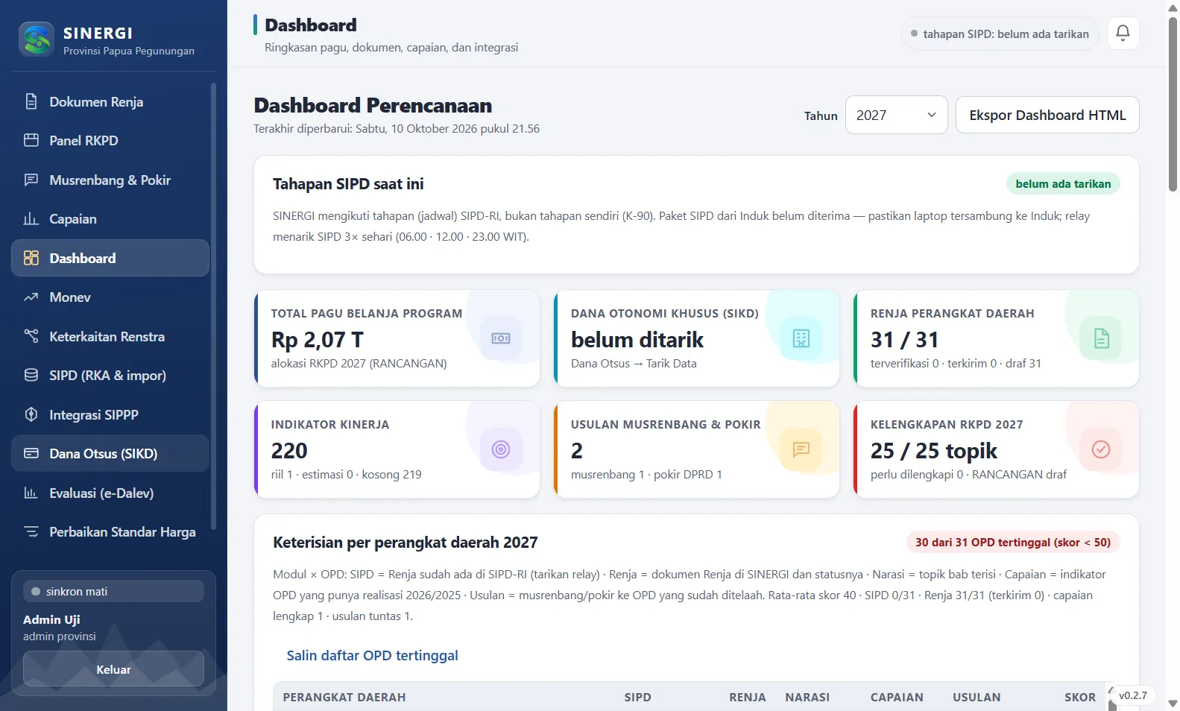Click the Dana Otsus card icon in sidebar
Viewport: 1180px width, 711px height.
[x=31, y=453]
